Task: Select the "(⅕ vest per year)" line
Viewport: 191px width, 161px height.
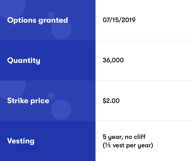Action: pyautogui.click(x=128, y=145)
